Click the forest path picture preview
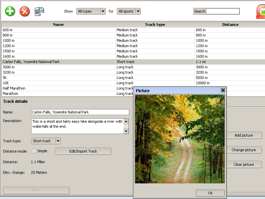Viewport: 265px width, 199px height. point(180,139)
